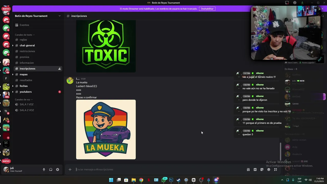327x184 pixels.
Task: Open the server with badge 17
Action: (x=6, y=44)
